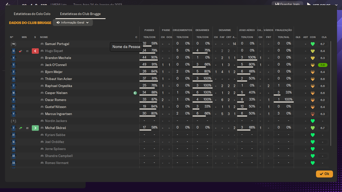342x192 pixels.
Task: Click Gustaf Nilsson's 12 aerial attempts value
Action: [242, 106]
